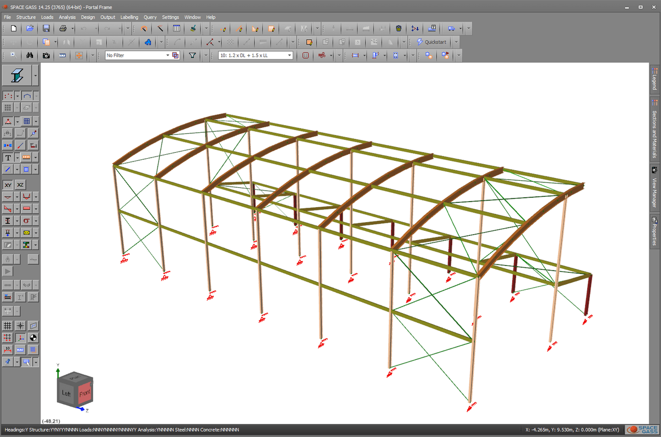
Task: Take a snapshot using the camera icon
Action: point(46,55)
